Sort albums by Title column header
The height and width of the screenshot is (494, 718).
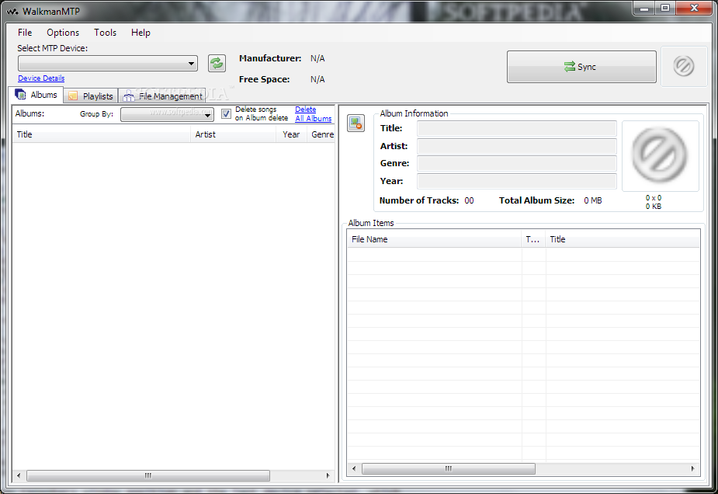(x=101, y=134)
